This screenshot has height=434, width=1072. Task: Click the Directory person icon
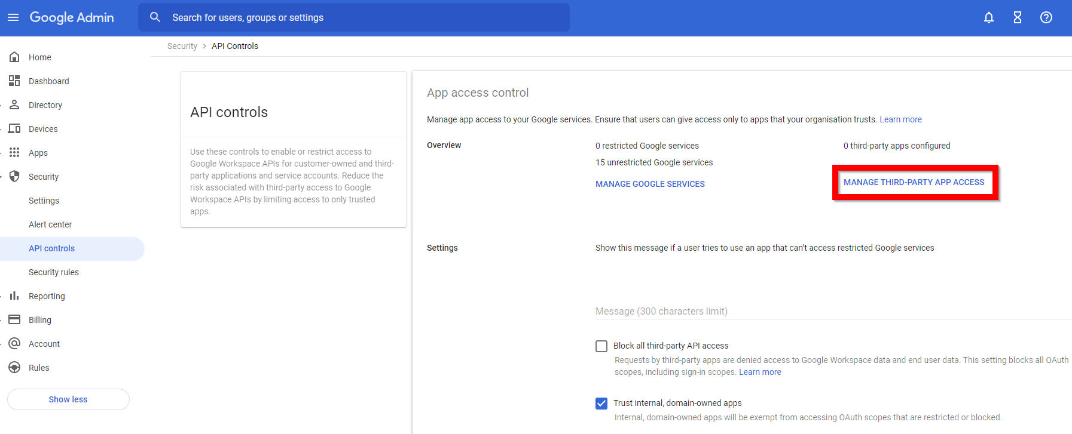pyautogui.click(x=14, y=104)
